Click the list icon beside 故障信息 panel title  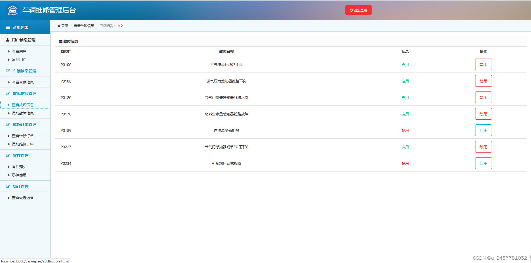61,41
